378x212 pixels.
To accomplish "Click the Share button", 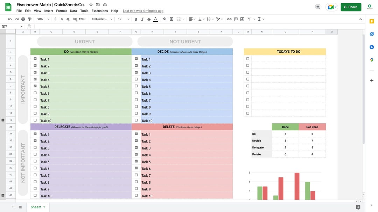I will (351, 7).
